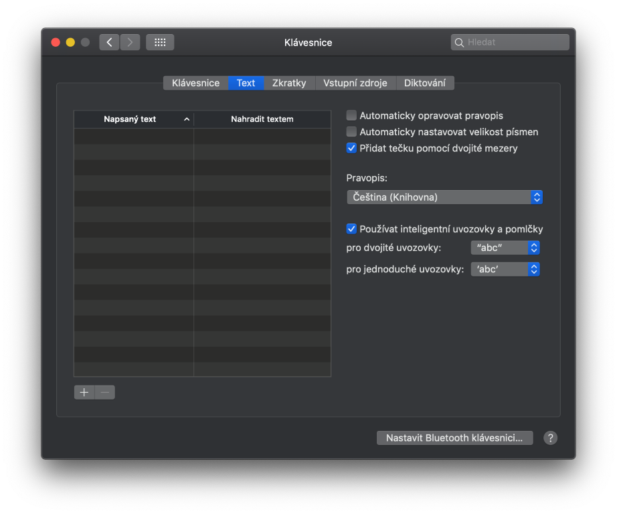Open the single quotes style dropdown
Screen dimensions: 617x514
coord(505,269)
